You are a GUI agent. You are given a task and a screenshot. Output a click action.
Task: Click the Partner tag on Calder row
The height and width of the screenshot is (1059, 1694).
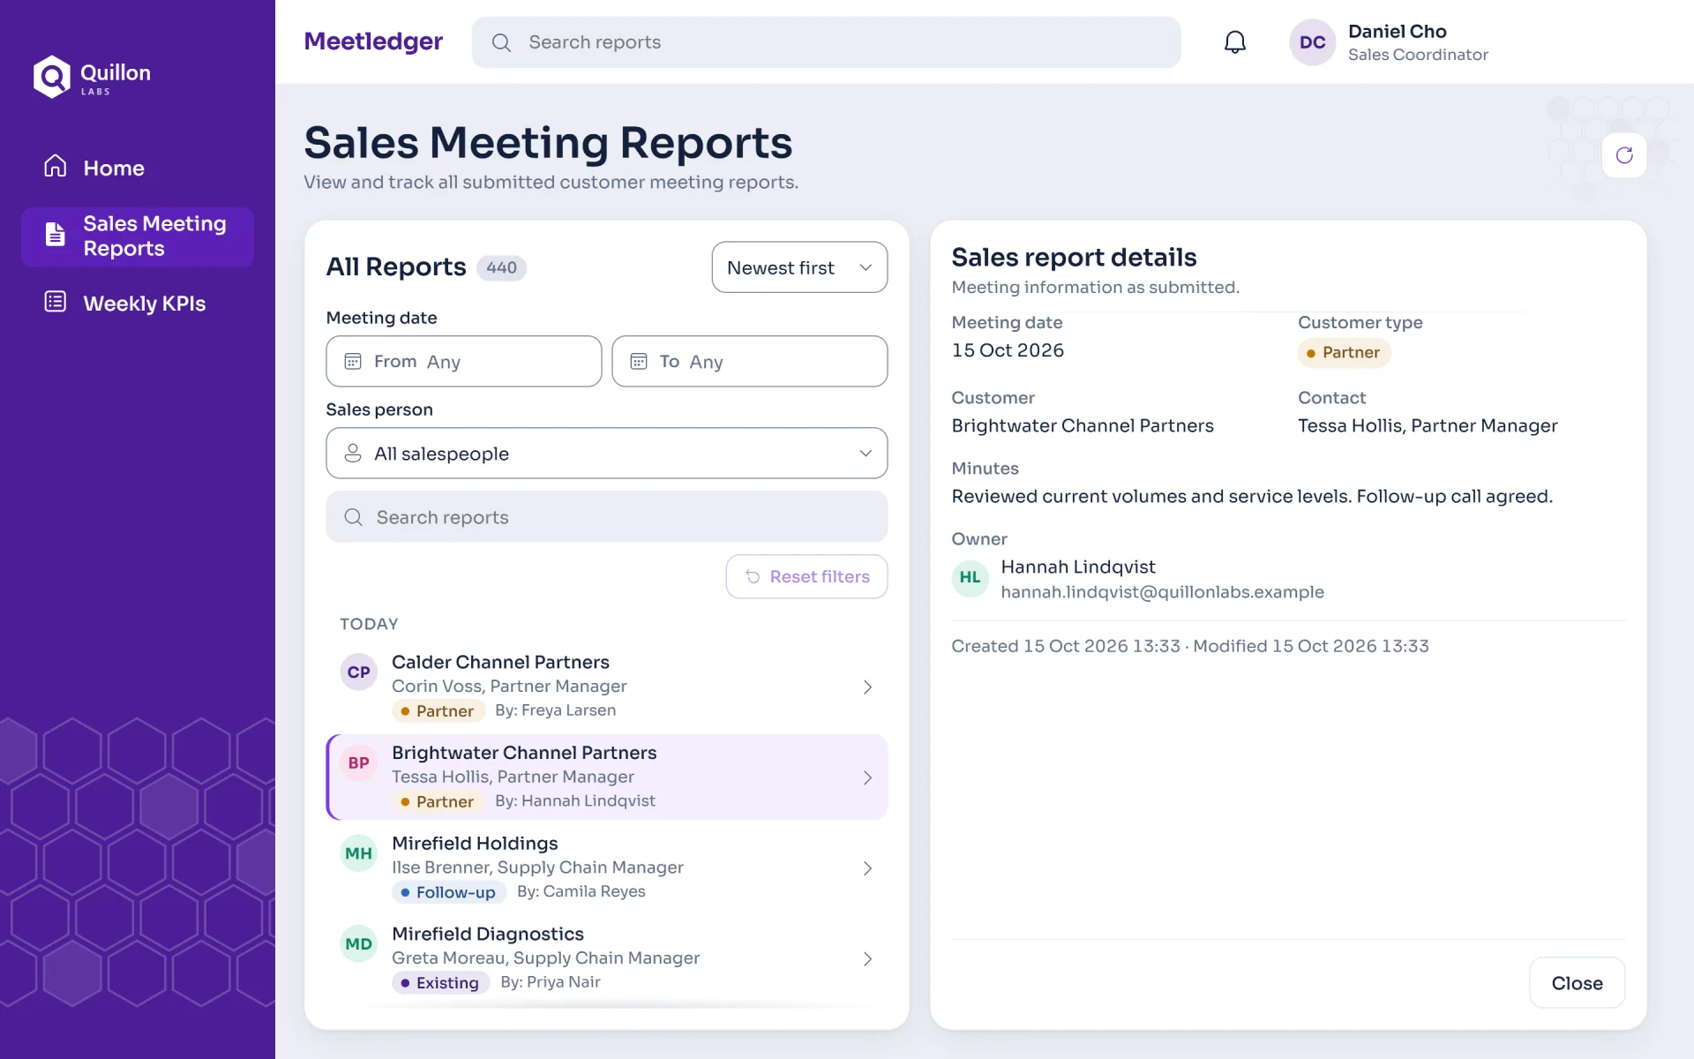(438, 710)
